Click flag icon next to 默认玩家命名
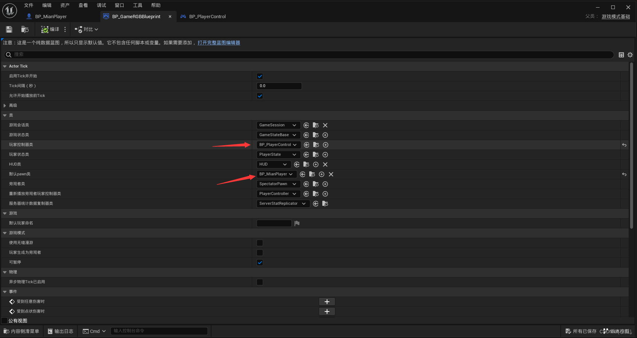This screenshot has height=338, width=637. tap(297, 223)
